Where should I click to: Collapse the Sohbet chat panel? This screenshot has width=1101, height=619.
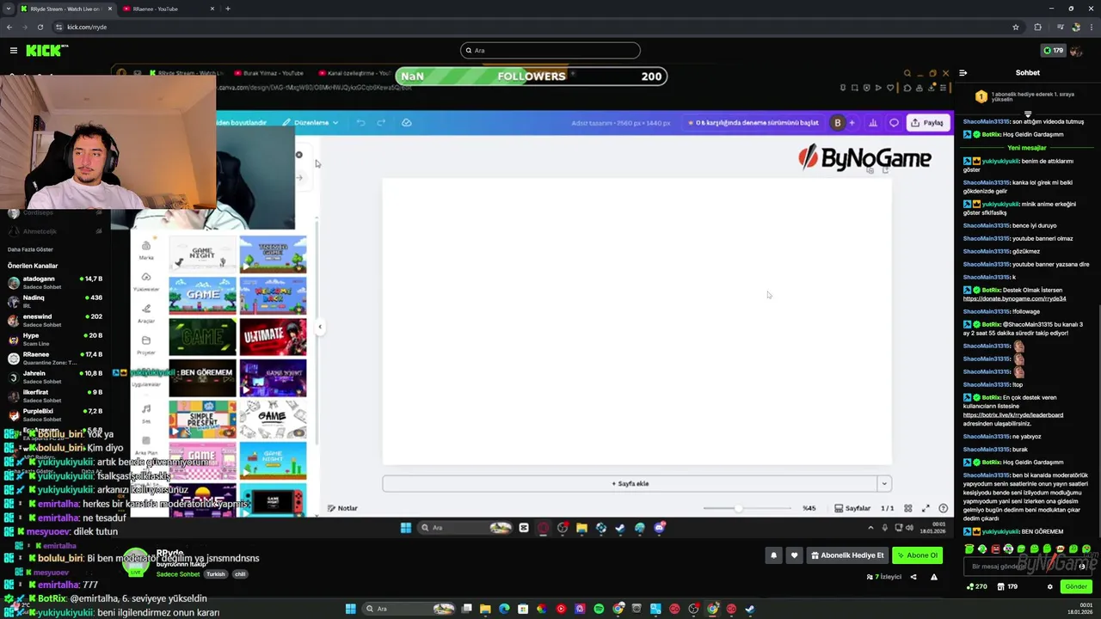[963, 73]
